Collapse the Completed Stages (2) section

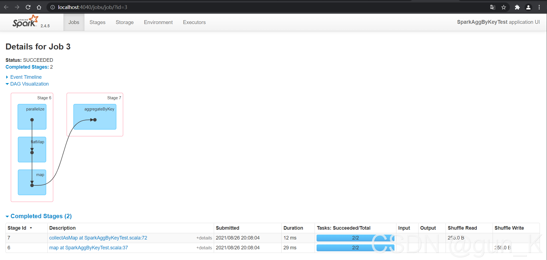tap(39, 216)
